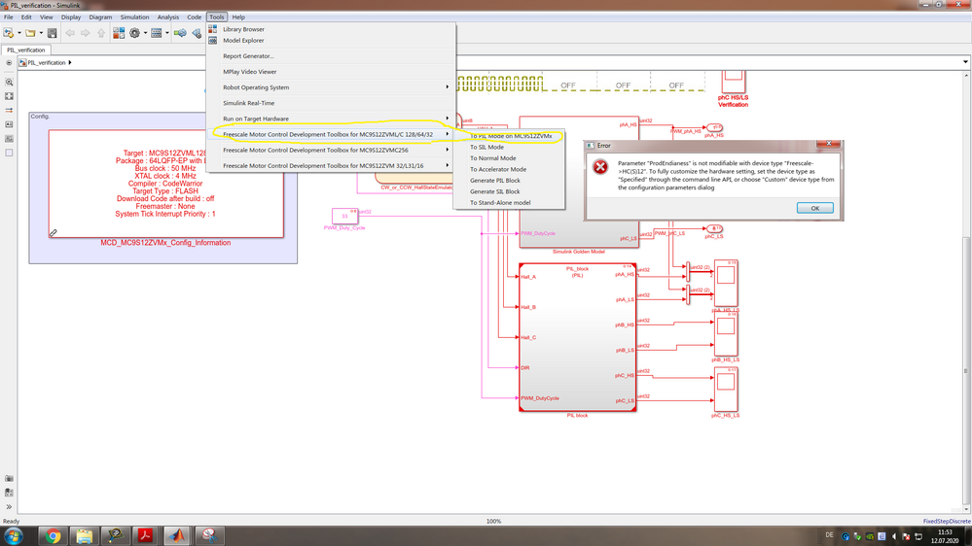This screenshot has height=546, width=972.
Task: Expand palette with double chevron
Action: pos(9,506)
